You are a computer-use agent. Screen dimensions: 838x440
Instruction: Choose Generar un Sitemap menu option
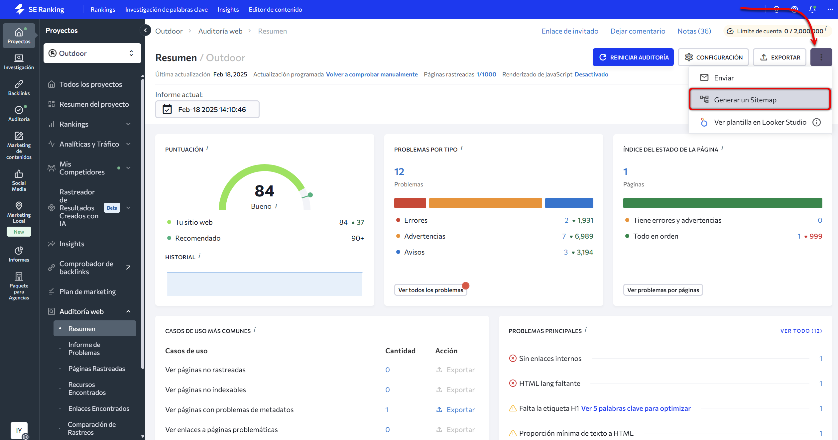(760, 100)
